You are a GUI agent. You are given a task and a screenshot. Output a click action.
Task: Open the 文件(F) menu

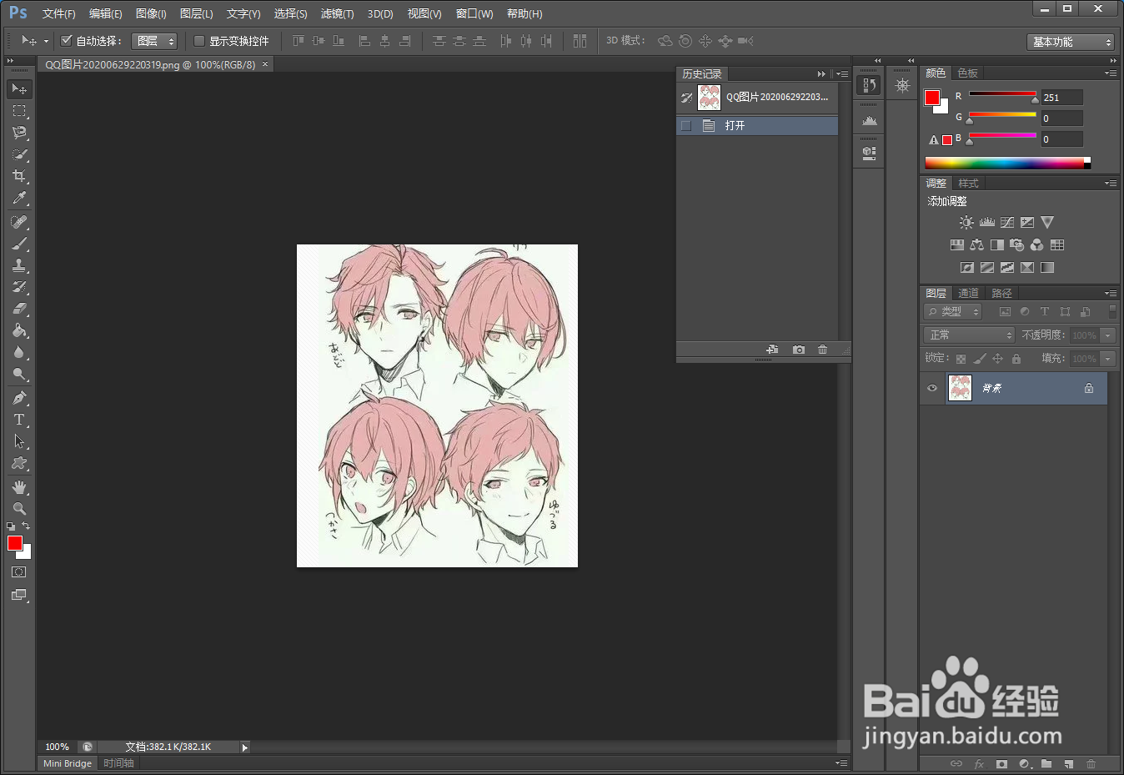click(x=58, y=13)
